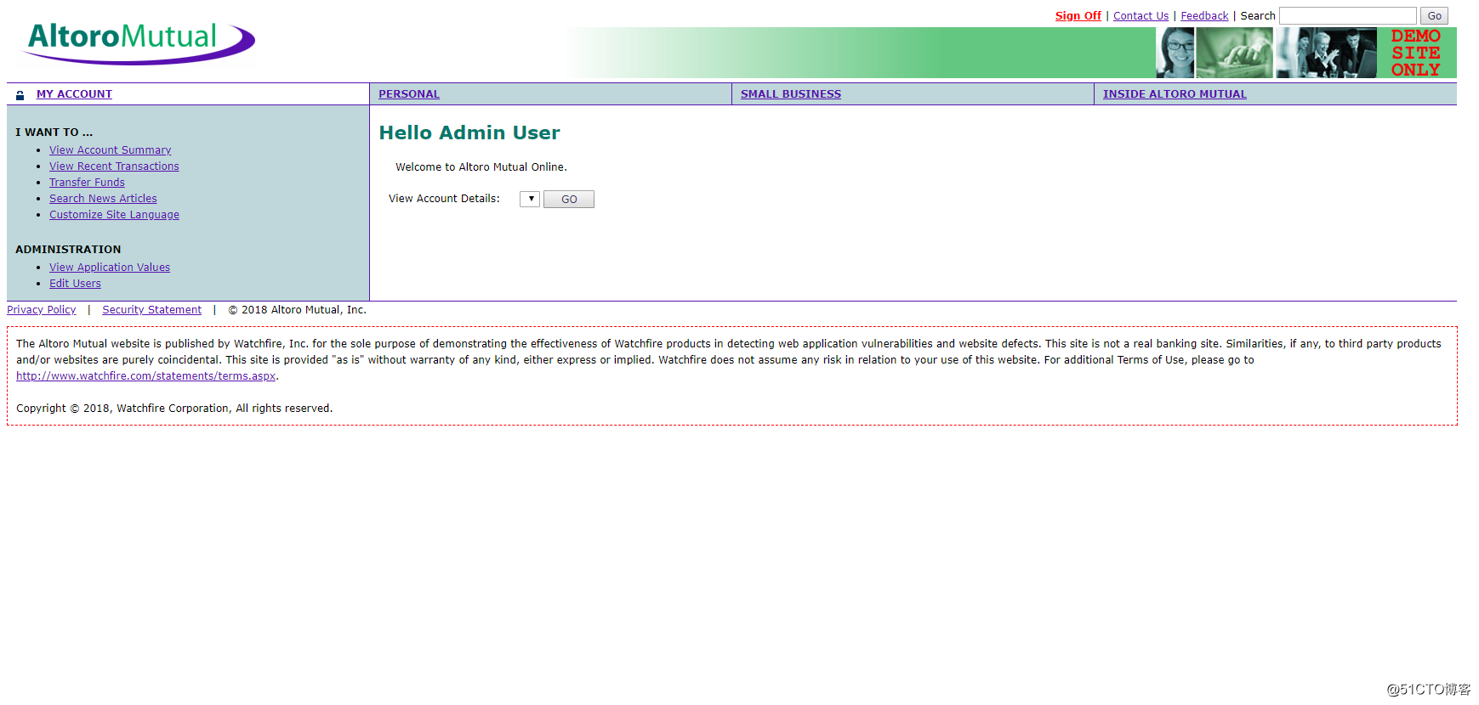Open Customize Site Language

[x=114, y=215]
